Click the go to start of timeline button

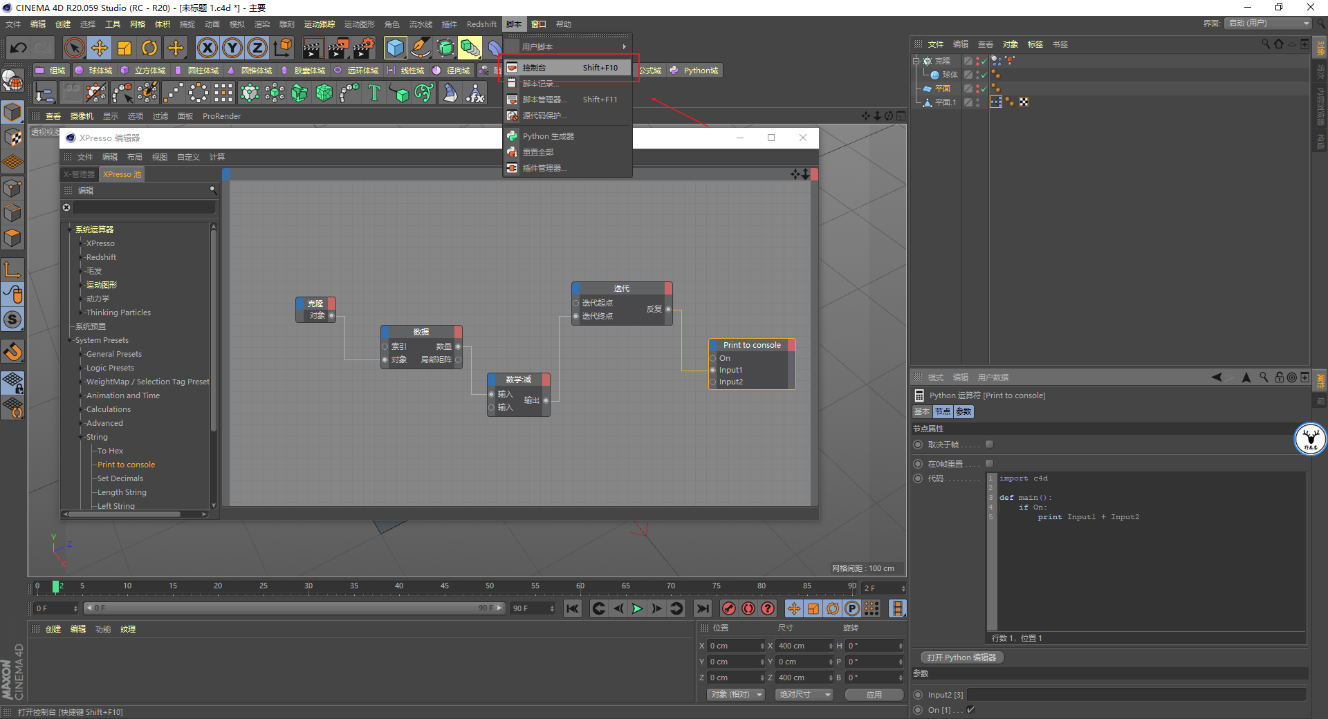(x=572, y=608)
